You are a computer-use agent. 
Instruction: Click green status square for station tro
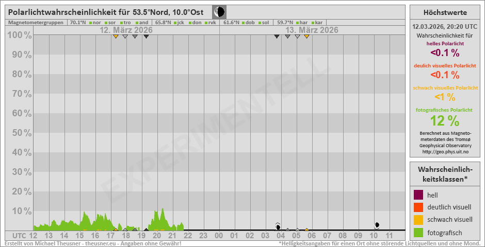point(121,23)
